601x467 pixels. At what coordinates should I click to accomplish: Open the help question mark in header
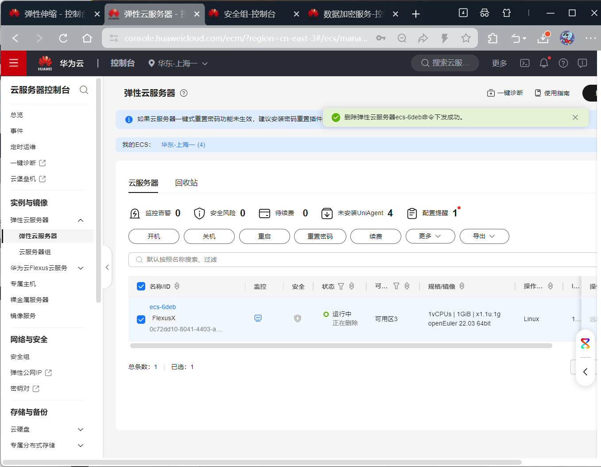pos(563,63)
